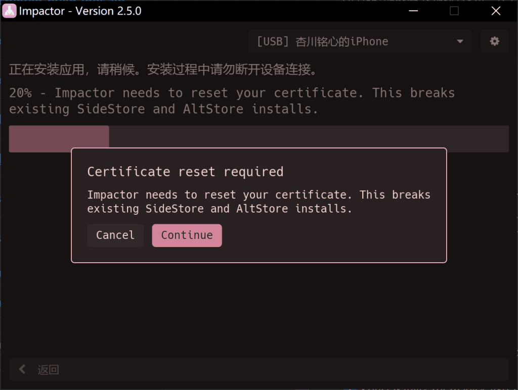Confirm certificate reset with Continue

click(187, 235)
